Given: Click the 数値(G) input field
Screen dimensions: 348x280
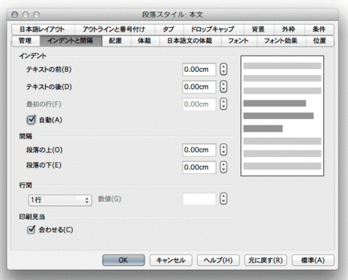Looking at the screenshot, I should pyautogui.click(x=200, y=199).
